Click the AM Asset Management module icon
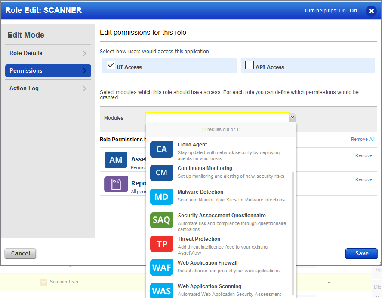Image resolution: width=382 pixels, height=298 pixels. 116,160
